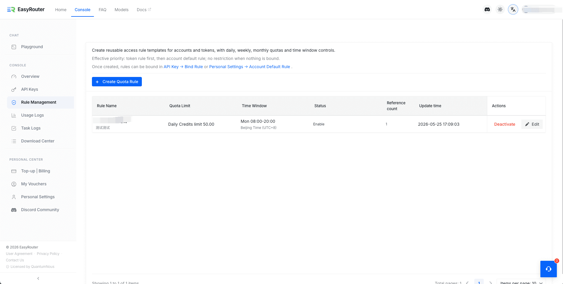This screenshot has width=563, height=284.
Task: Click the Quota Limit column header
Action: click(180, 106)
